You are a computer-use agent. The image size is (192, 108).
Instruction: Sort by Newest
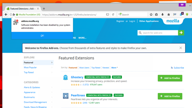pyautogui.click(x=106, y=67)
